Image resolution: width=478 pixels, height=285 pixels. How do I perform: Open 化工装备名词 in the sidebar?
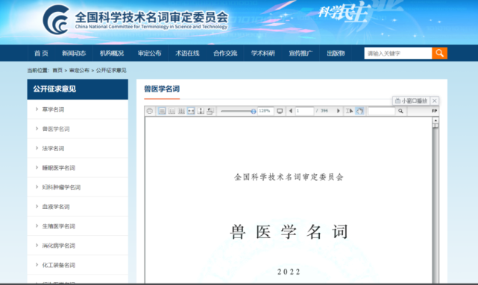point(58,265)
